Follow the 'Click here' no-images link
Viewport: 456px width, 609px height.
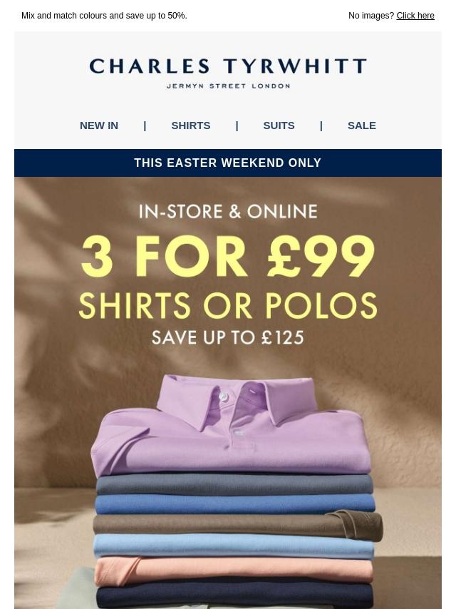pyautogui.click(x=415, y=16)
